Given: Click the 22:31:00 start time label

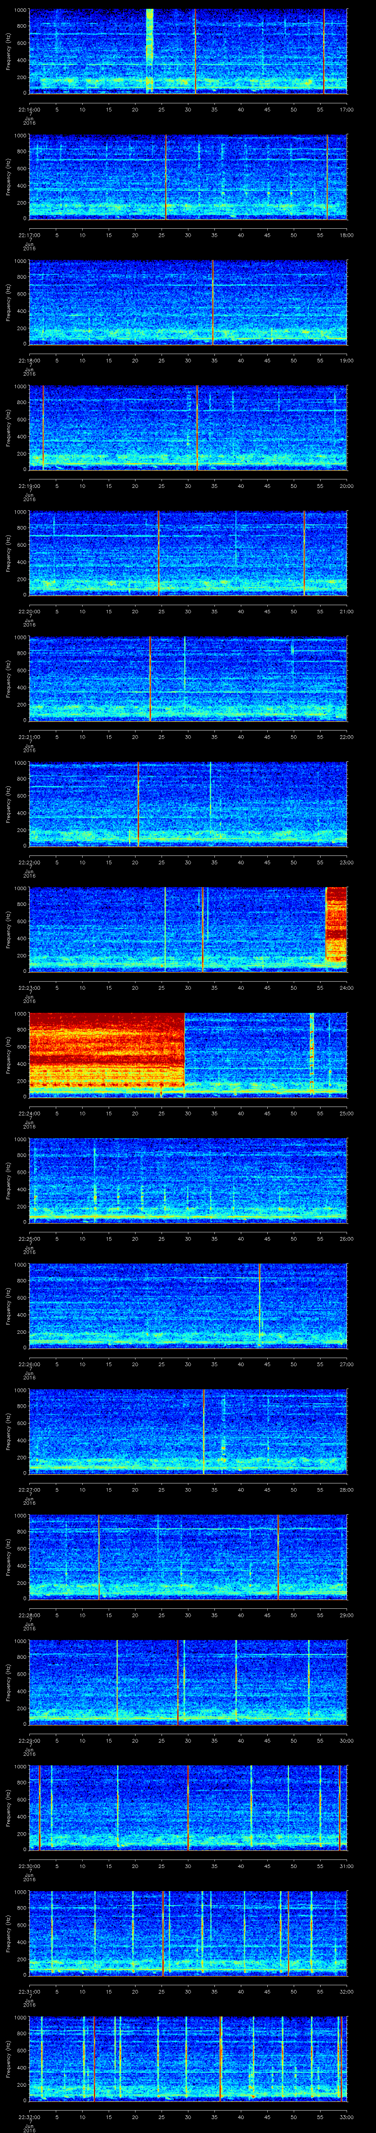Looking at the screenshot, I should tap(29, 1991).
